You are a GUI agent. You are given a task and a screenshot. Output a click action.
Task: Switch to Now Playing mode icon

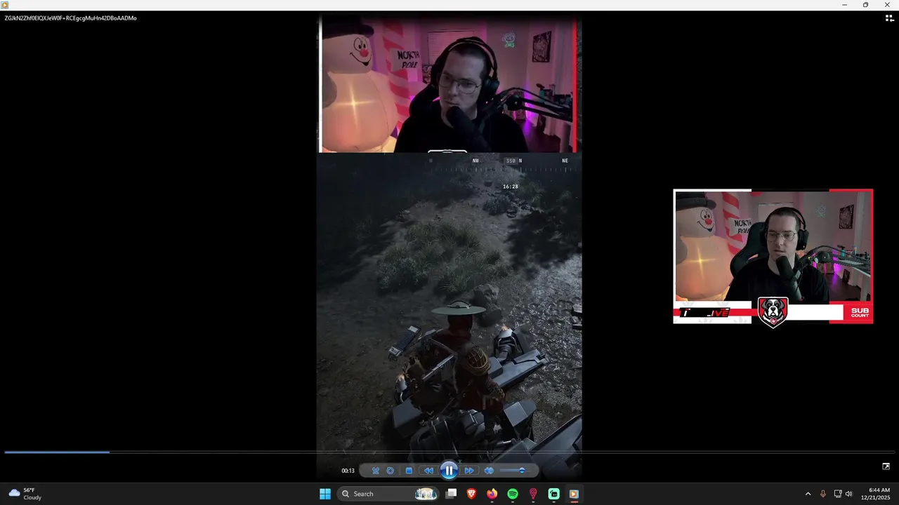(886, 466)
